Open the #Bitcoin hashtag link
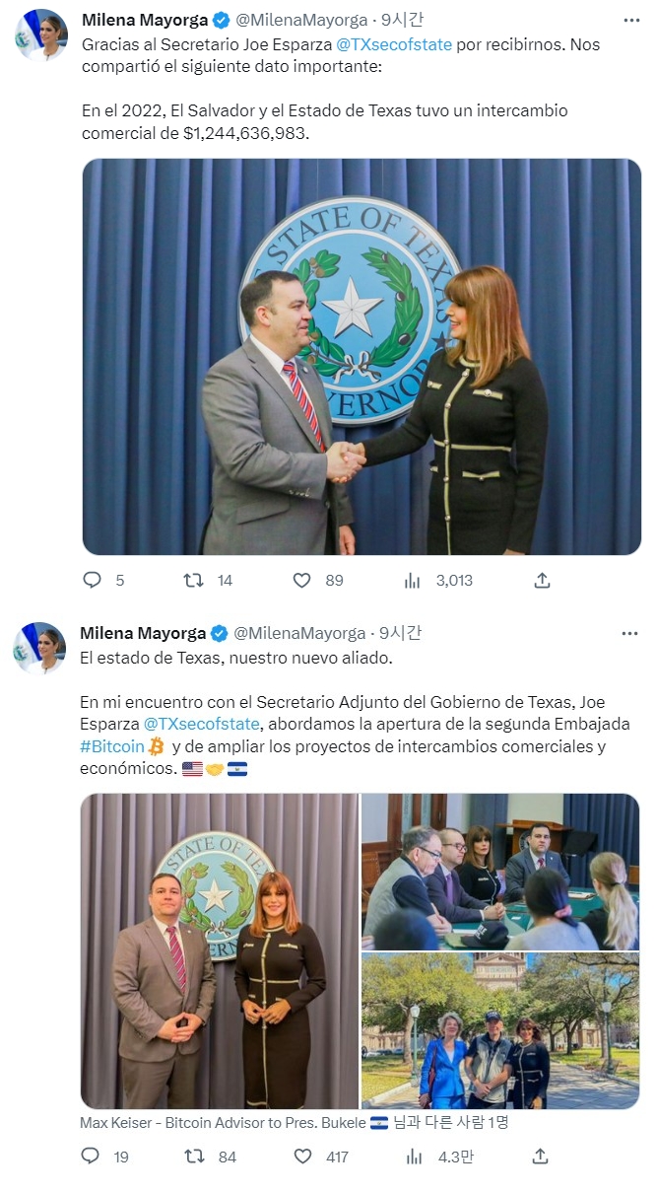Viewport: 658px width, 1193px height. click(x=112, y=746)
